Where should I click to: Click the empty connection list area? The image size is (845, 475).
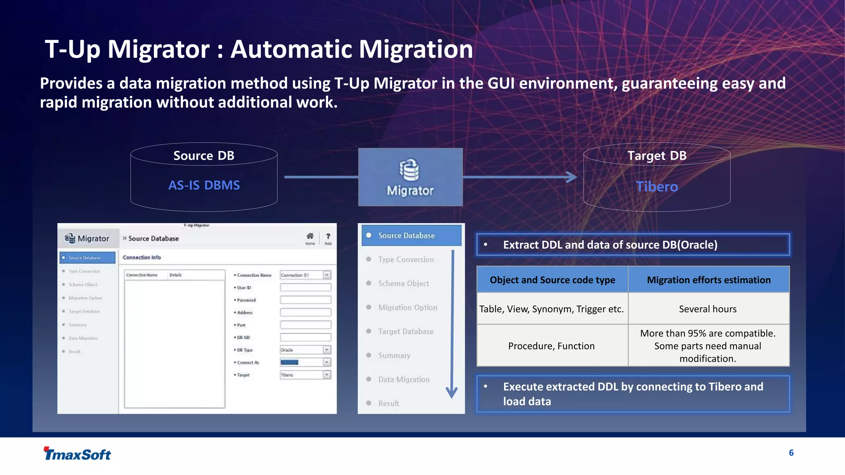point(175,344)
